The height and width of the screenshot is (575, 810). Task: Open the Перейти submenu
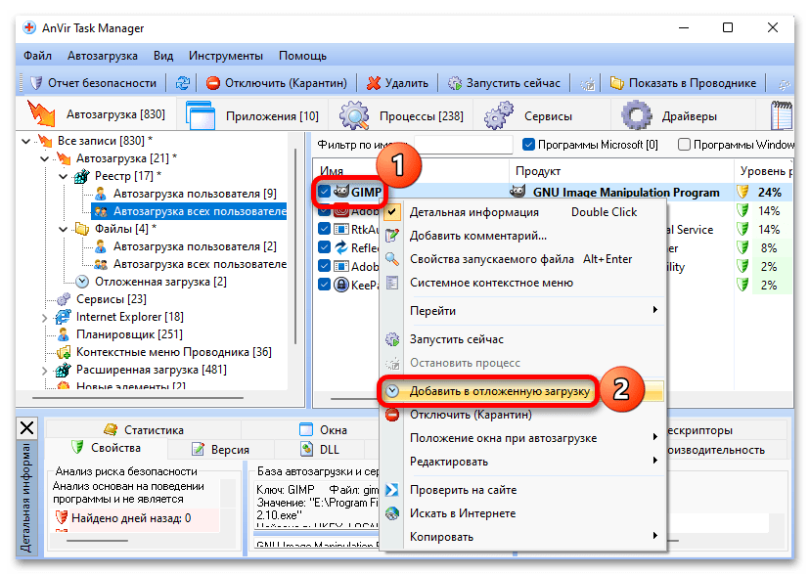pos(521,311)
